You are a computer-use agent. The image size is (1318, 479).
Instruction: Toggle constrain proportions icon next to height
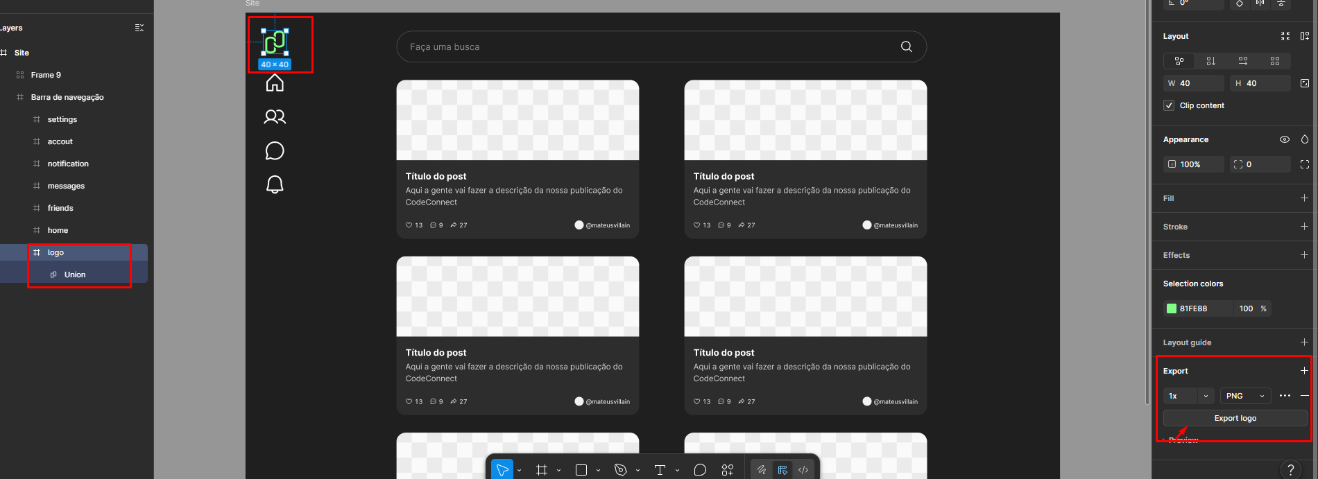pos(1305,83)
